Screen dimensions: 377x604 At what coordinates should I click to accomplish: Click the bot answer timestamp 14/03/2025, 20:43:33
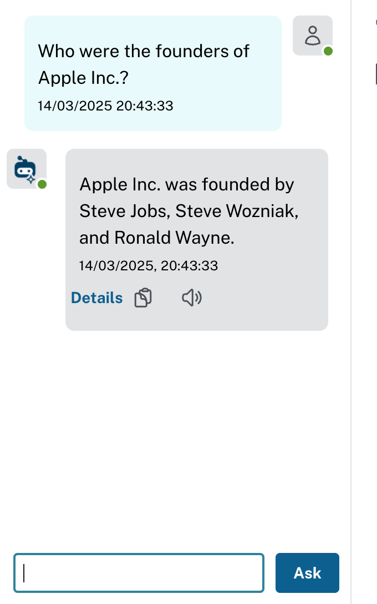(x=149, y=266)
